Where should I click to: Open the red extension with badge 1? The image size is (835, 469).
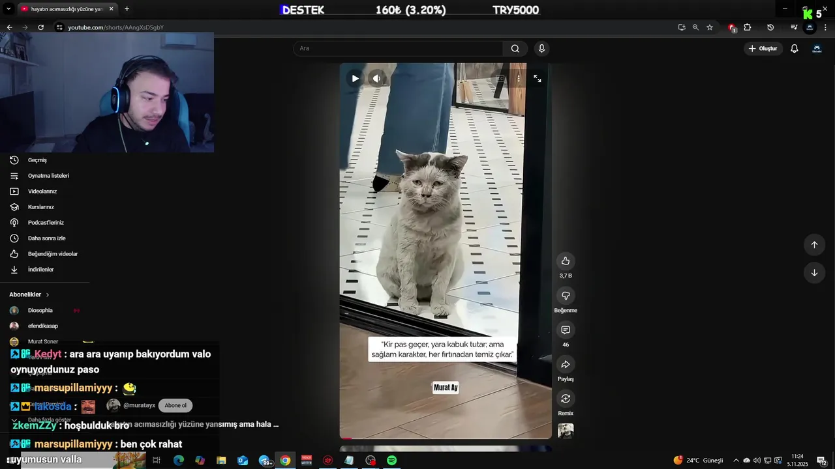732,27
